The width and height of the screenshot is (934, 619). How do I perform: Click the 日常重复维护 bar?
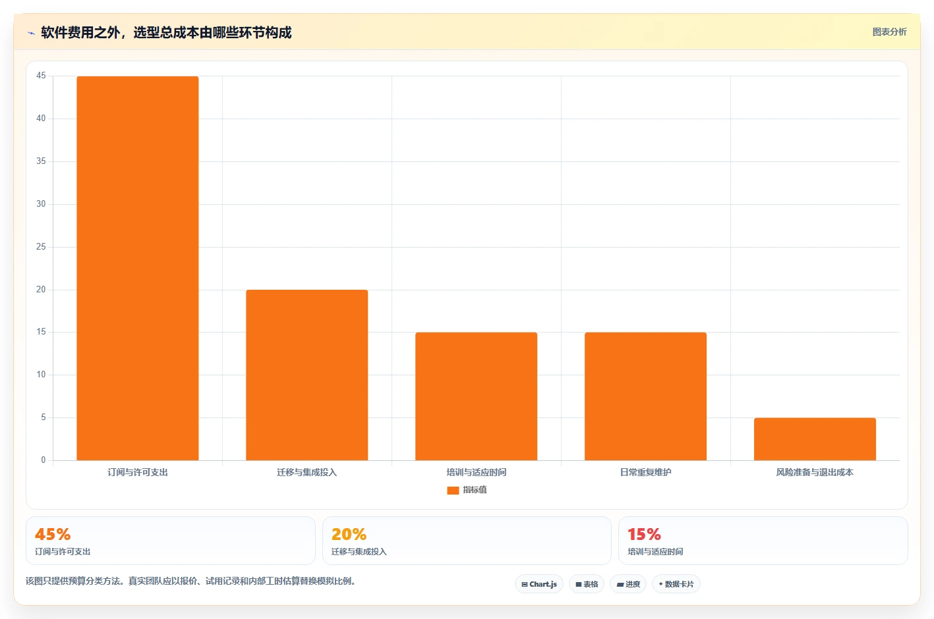click(x=646, y=396)
